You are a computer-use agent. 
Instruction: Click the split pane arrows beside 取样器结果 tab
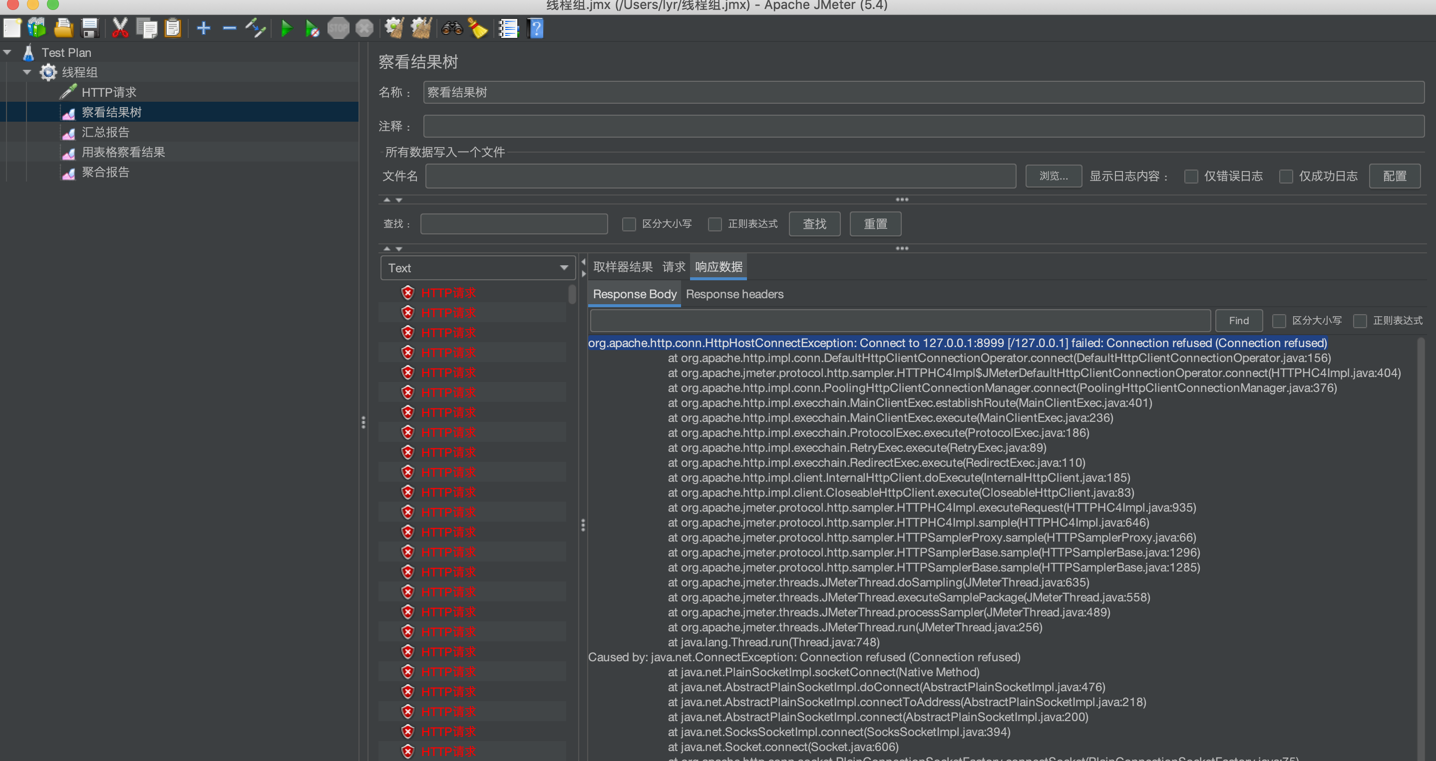(583, 267)
